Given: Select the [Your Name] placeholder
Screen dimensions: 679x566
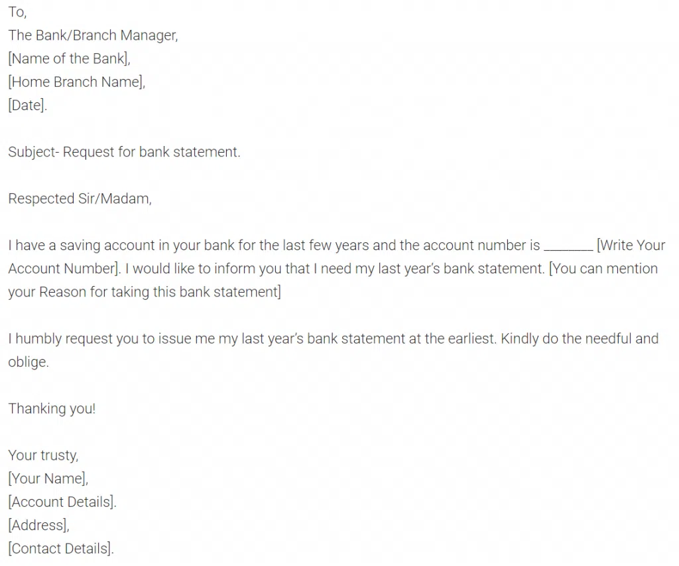Looking at the screenshot, I should click(x=48, y=479).
